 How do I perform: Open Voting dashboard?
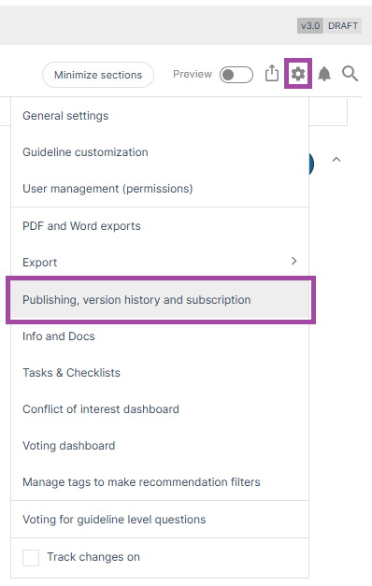pos(160,446)
